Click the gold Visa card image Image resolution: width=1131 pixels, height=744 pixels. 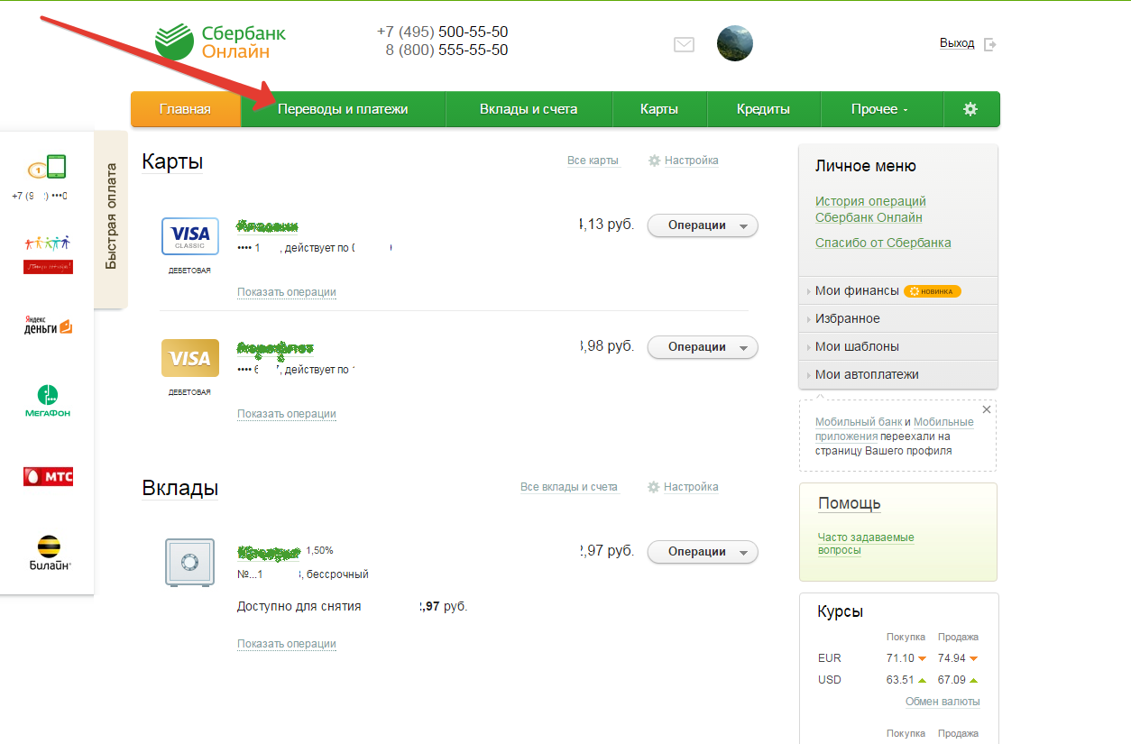pos(189,358)
